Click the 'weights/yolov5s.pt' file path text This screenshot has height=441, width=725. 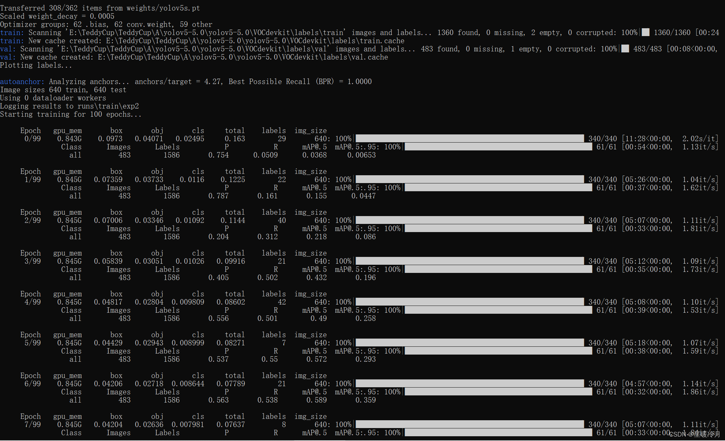coord(163,8)
